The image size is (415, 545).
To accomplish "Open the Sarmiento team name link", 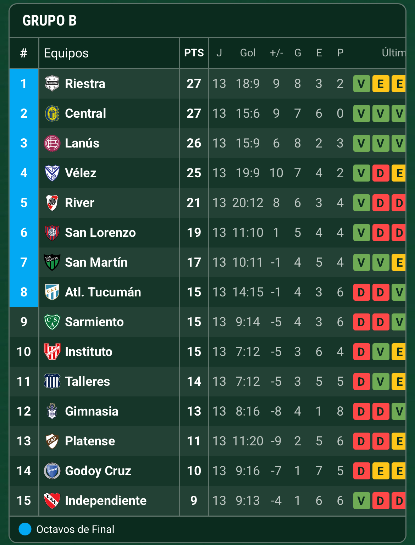I will [94, 322].
